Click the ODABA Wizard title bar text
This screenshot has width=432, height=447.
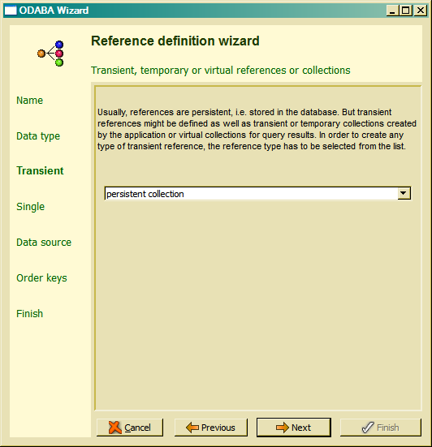pos(54,11)
